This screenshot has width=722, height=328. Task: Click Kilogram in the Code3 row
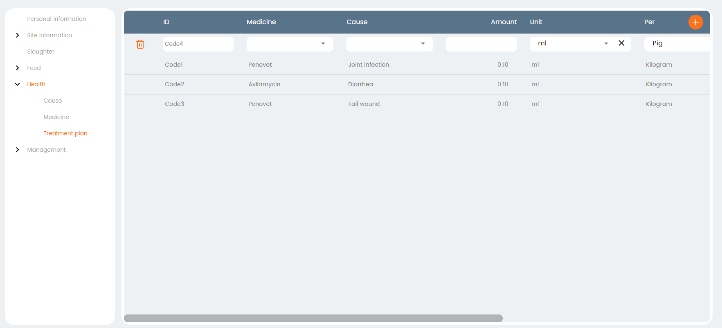point(659,104)
